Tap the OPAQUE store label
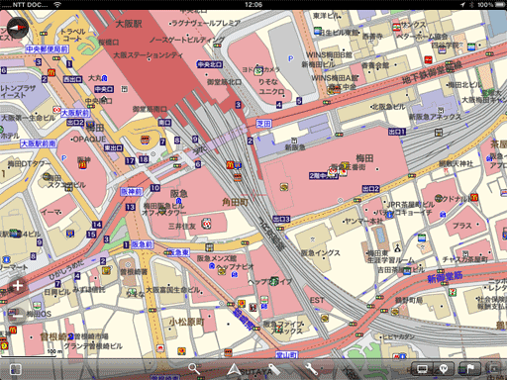This screenshot has height=380, width=507. pyautogui.click(x=89, y=140)
